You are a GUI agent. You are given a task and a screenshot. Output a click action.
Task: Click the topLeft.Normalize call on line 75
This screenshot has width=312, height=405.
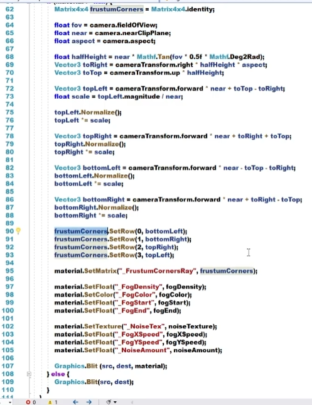(84, 113)
